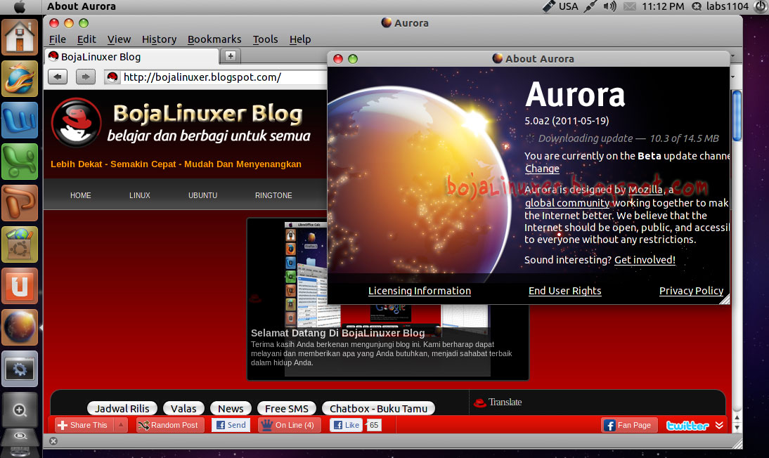The height and width of the screenshot is (458, 769).
Task: Open the tab list dropdown arrow
Action: 732,55
